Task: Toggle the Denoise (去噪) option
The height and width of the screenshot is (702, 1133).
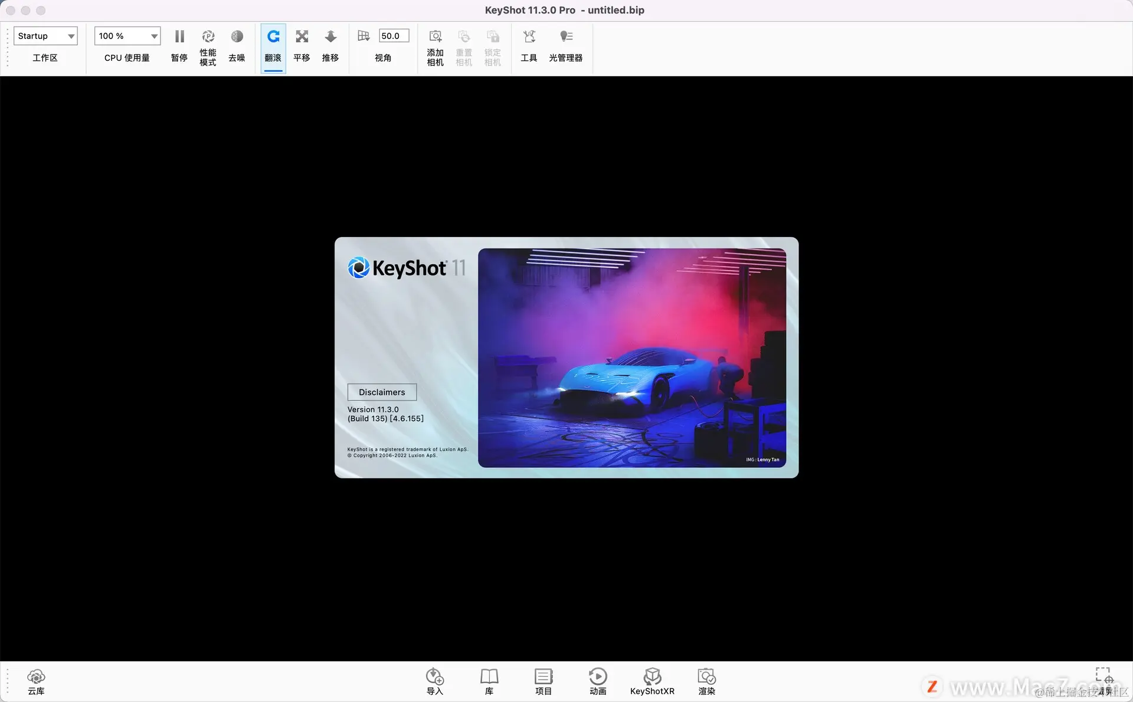Action: point(237,37)
